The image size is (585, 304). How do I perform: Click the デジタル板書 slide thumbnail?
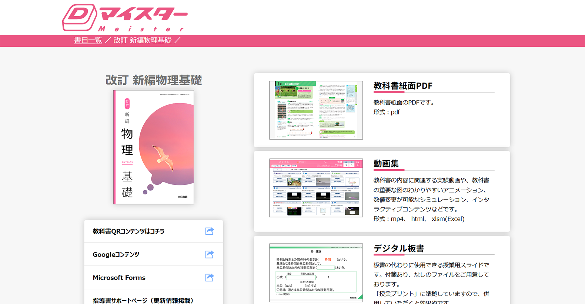(x=316, y=273)
